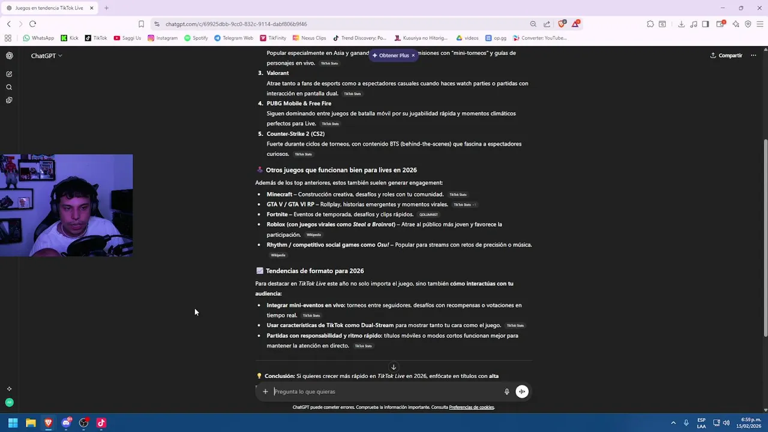Open the browser hamburger main menu

760,24
